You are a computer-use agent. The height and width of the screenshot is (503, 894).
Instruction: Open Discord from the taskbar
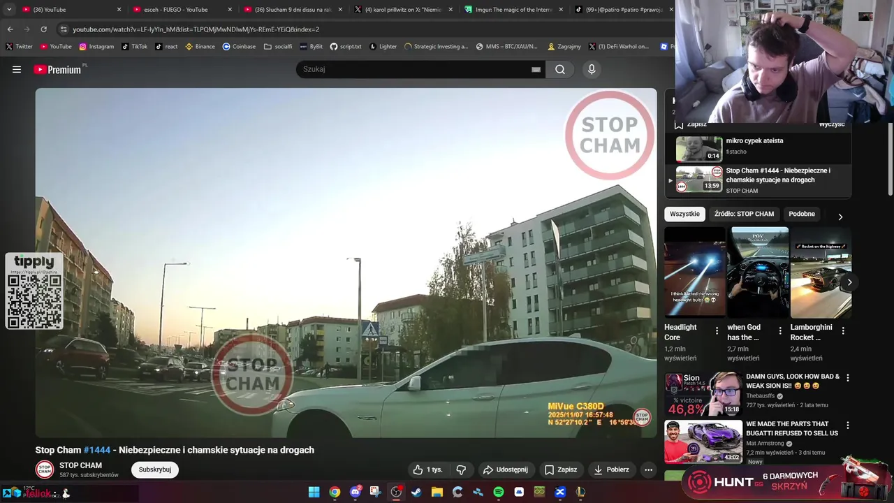pyautogui.click(x=356, y=492)
